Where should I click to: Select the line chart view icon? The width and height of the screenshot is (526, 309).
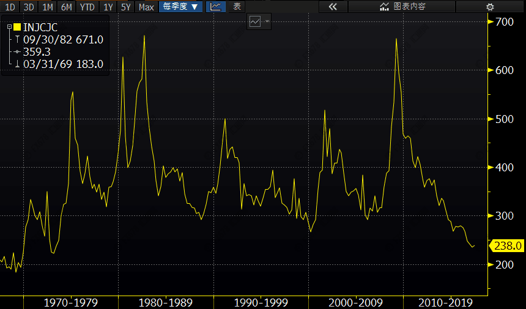(215, 7)
